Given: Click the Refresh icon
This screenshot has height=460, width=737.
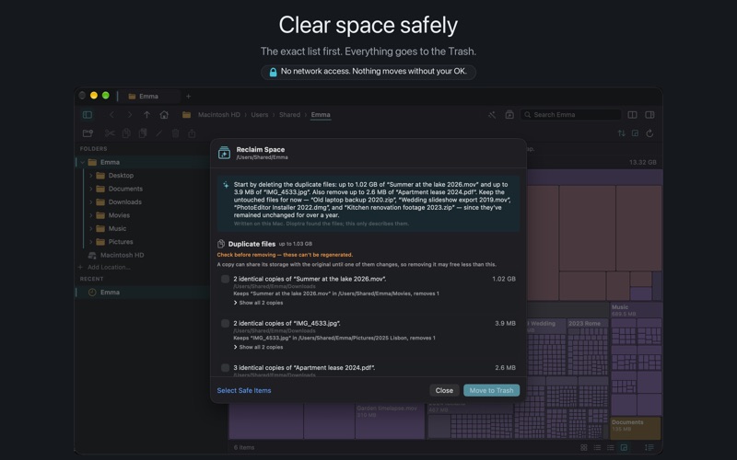Looking at the screenshot, I should (649, 133).
